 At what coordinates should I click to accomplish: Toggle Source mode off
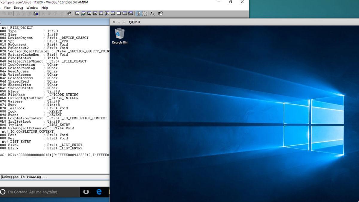(x=145, y=13)
